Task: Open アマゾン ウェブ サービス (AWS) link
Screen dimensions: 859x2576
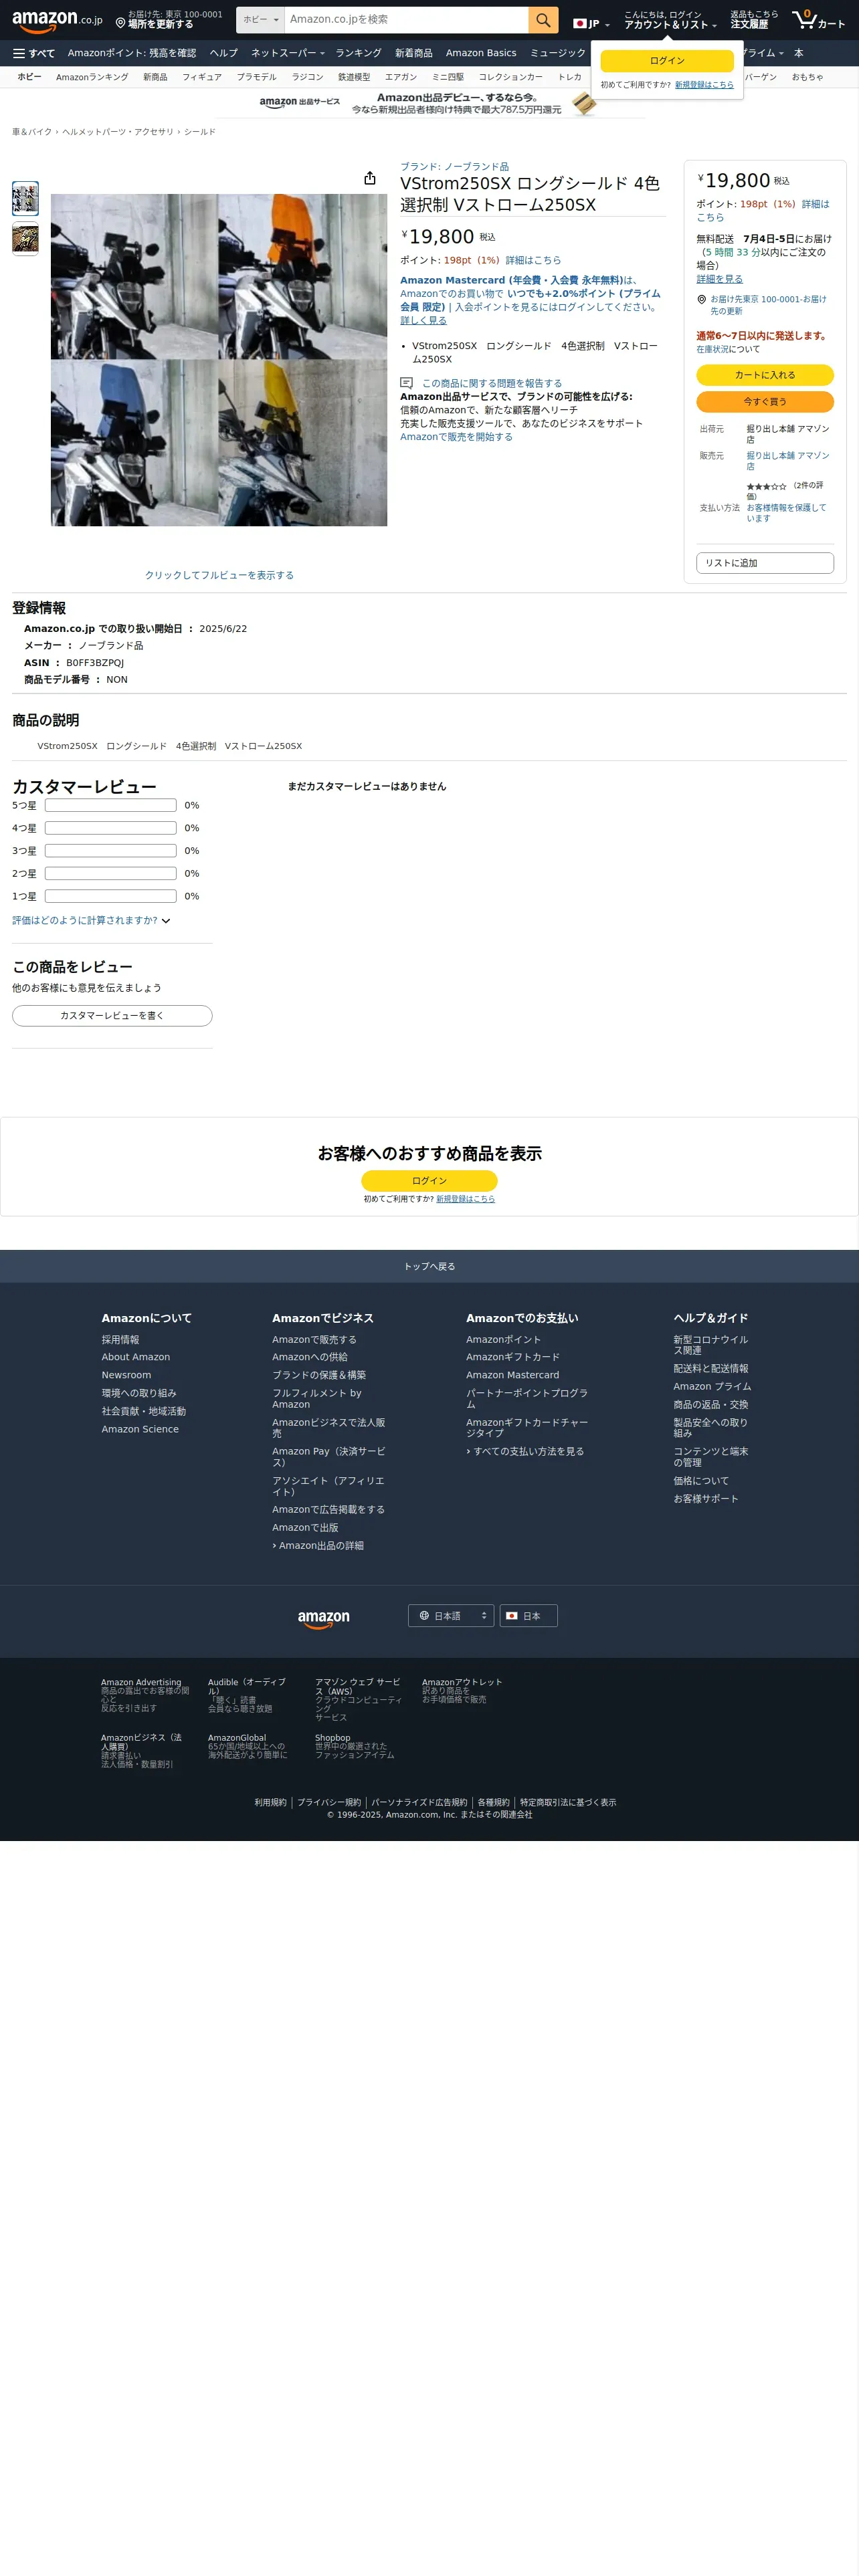Action: point(358,1687)
